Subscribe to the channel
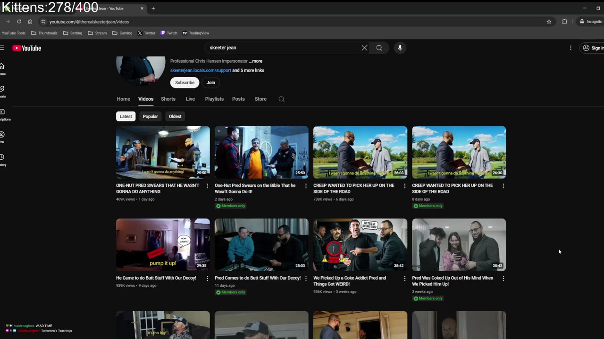The image size is (604, 339). tap(185, 82)
